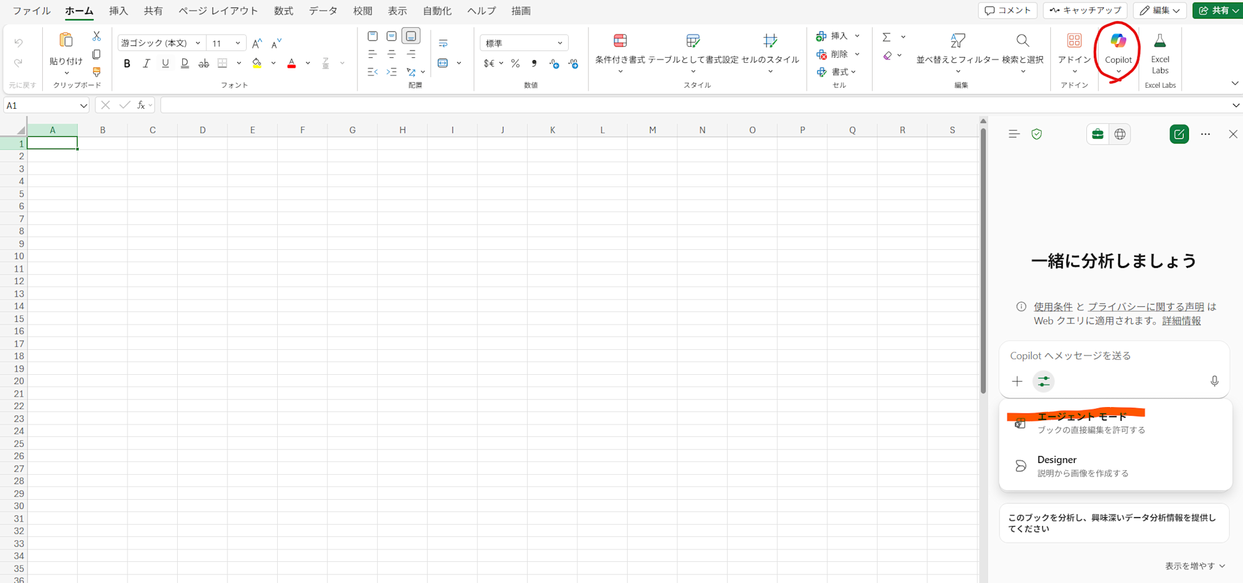Click the Copilot へメッセージを送る input
The image size is (1243, 583).
1114,356
